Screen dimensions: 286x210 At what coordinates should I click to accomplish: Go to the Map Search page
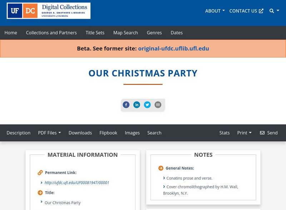[125, 33]
